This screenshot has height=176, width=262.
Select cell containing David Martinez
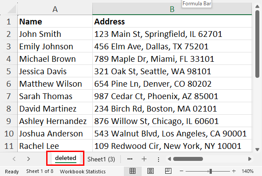(x=55, y=108)
